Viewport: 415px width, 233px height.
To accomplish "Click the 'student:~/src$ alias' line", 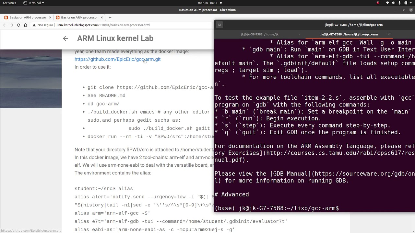I will [x=104, y=189].
